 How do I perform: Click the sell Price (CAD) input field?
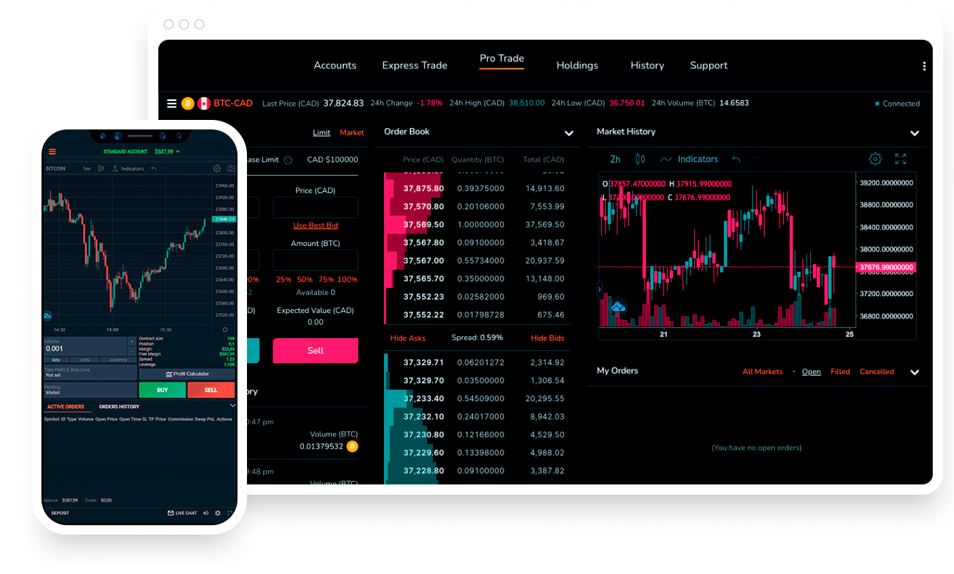pos(316,207)
